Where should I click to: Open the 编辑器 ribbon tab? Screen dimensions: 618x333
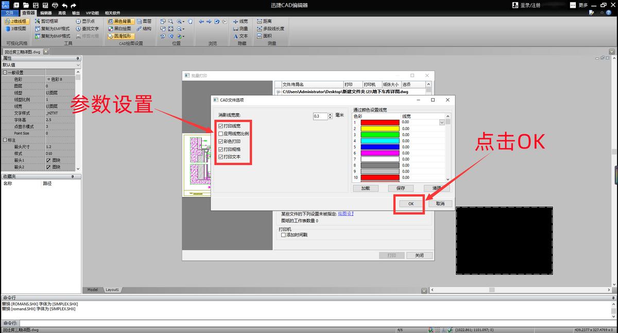click(46, 13)
